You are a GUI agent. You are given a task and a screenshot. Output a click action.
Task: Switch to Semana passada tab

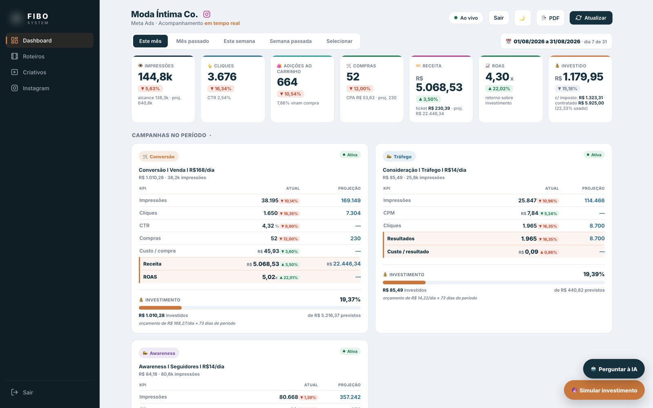pos(291,41)
